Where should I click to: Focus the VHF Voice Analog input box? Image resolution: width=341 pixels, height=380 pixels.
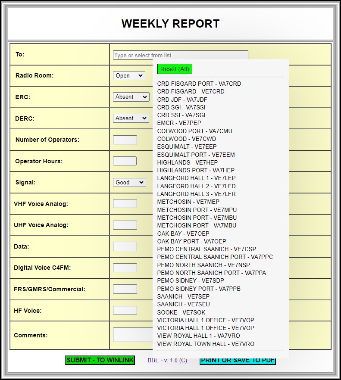click(125, 204)
